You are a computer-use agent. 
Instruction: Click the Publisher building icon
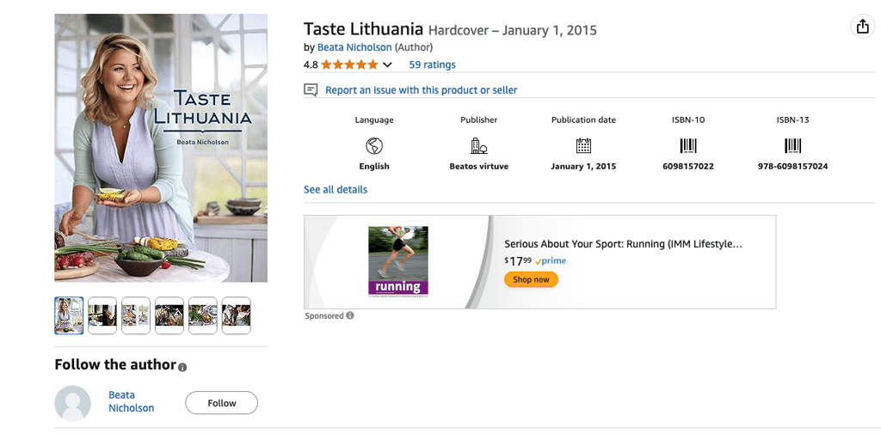(x=478, y=146)
